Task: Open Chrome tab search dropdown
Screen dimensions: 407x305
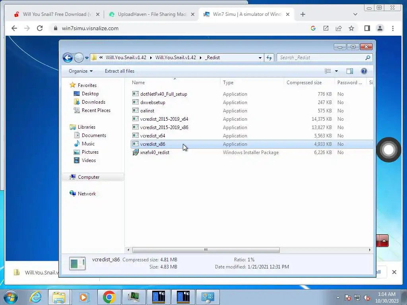Action: [355, 14]
